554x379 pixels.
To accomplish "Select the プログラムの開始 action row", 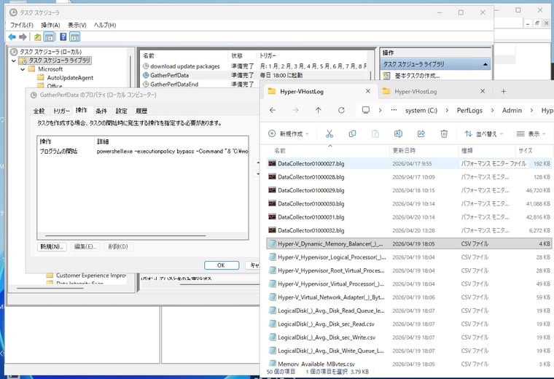I will click(143, 151).
